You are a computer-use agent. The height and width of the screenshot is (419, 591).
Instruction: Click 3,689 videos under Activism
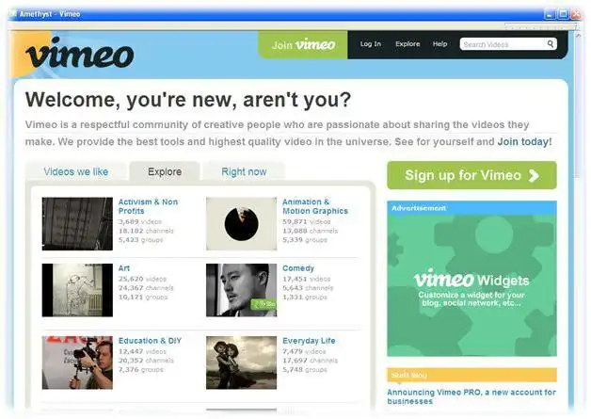[x=140, y=222]
